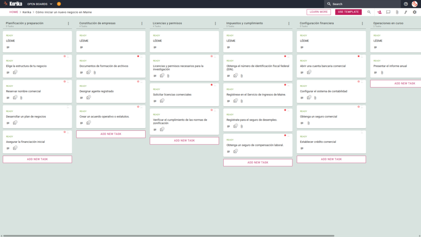Open Impuestos y cumplimiento column menu
This screenshot has height=237, width=421.
click(289, 23)
